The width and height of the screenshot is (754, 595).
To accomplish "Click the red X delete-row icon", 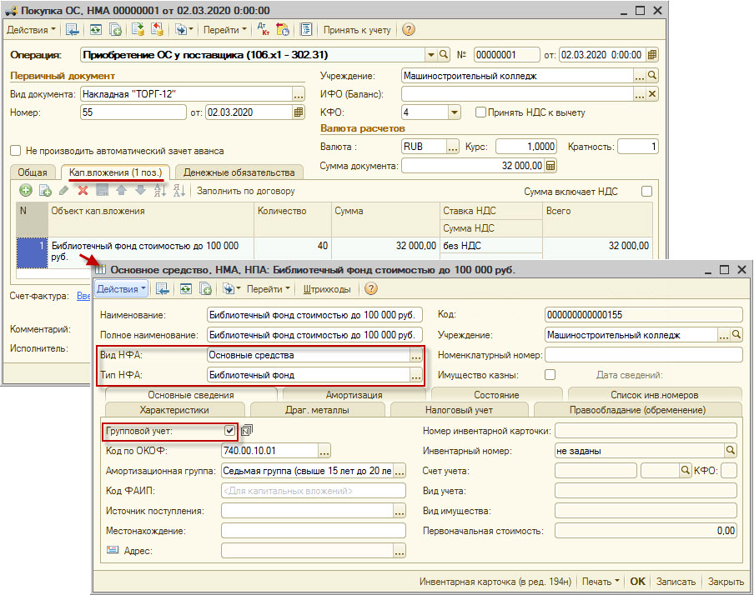I will (x=83, y=190).
